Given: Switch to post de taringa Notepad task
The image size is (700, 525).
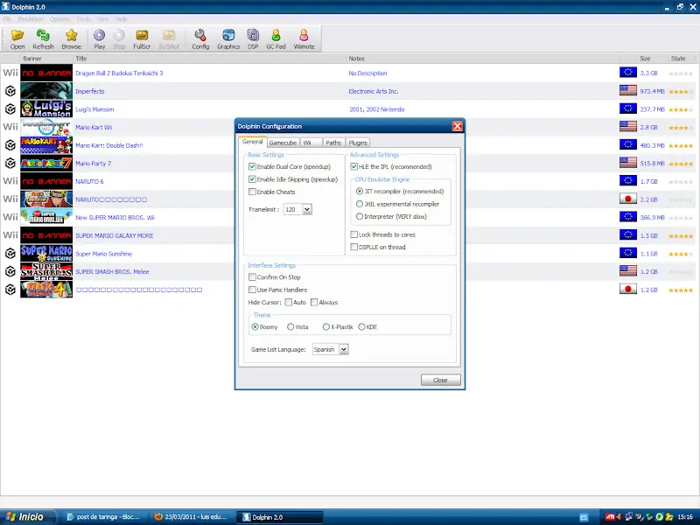Looking at the screenshot, I should pos(104,517).
